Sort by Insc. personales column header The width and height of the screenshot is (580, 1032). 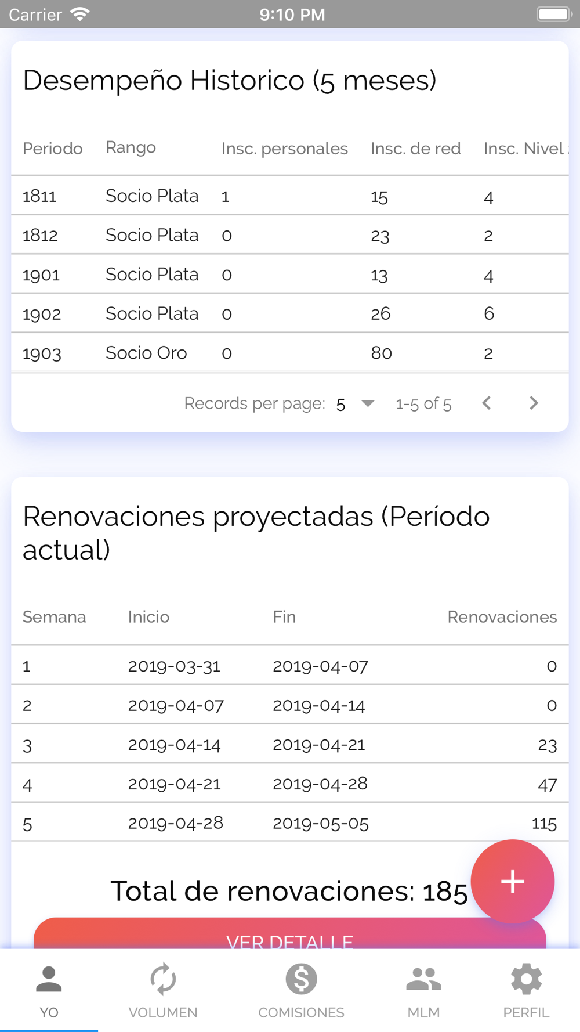pyautogui.click(x=284, y=149)
